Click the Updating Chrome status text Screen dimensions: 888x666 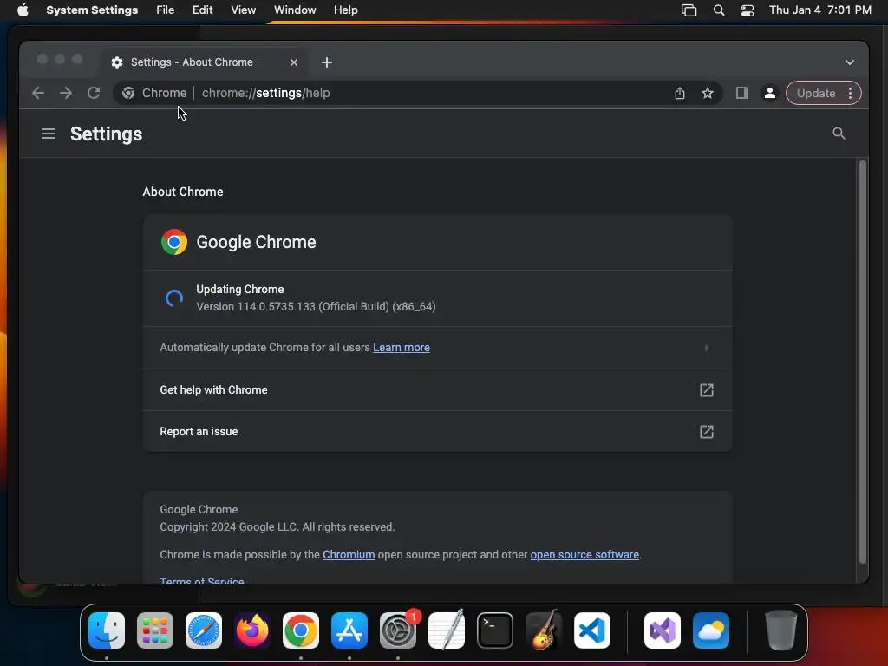tap(239, 289)
